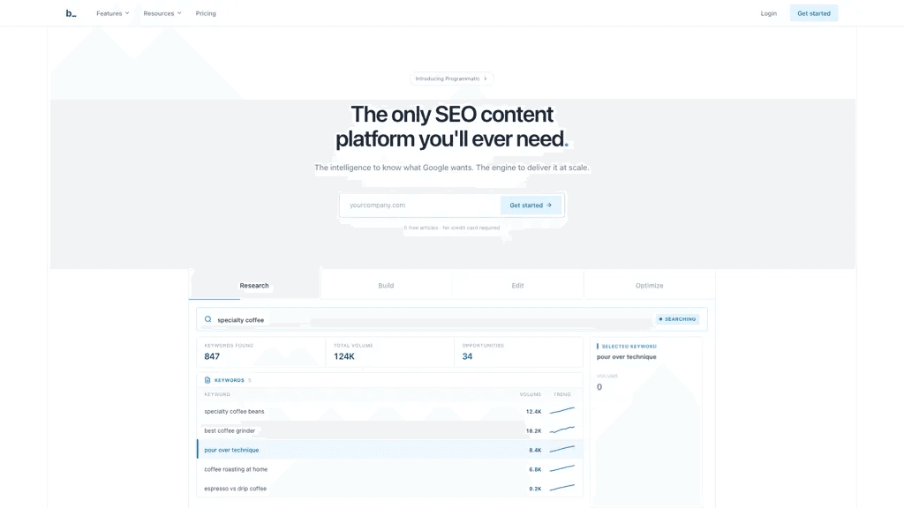Expand the Features dropdown menu
The width and height of the screenshot is (904, 508).
(x=112, y=13)
